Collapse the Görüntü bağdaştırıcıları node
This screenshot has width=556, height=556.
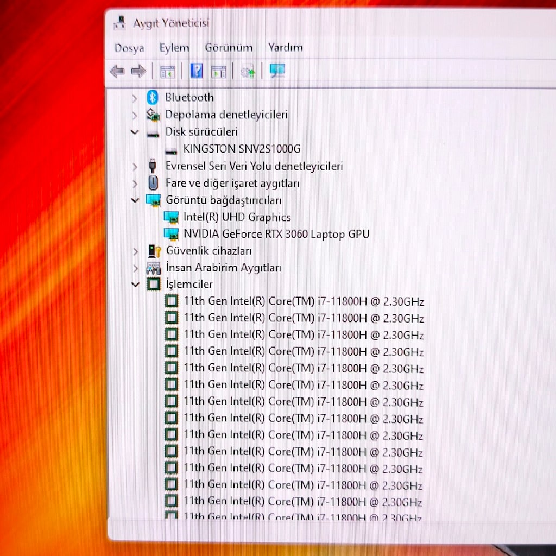coord(135,200)
